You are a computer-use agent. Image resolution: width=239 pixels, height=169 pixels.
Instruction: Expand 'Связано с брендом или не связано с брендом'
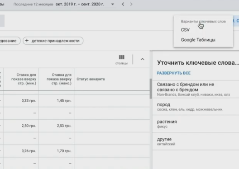click(196, 89)
